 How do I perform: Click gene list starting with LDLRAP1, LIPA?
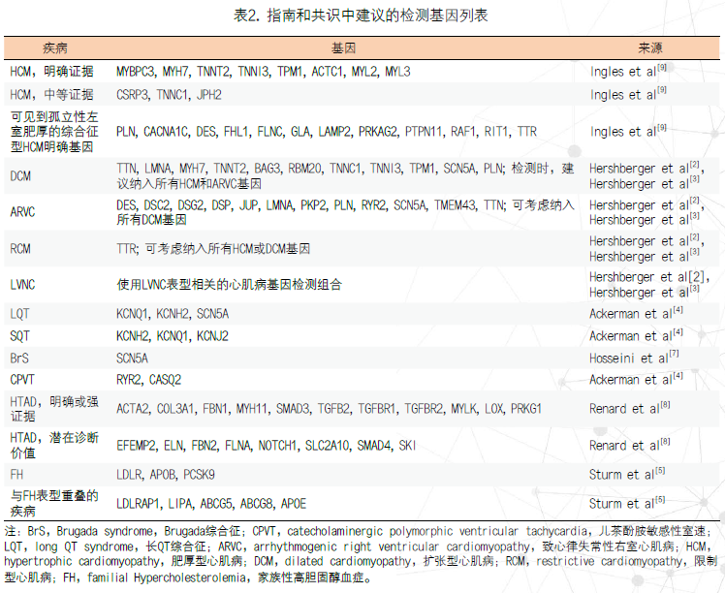pos(211,504)
